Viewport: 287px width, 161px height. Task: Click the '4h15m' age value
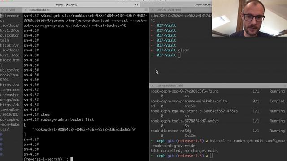pos(190,106)
